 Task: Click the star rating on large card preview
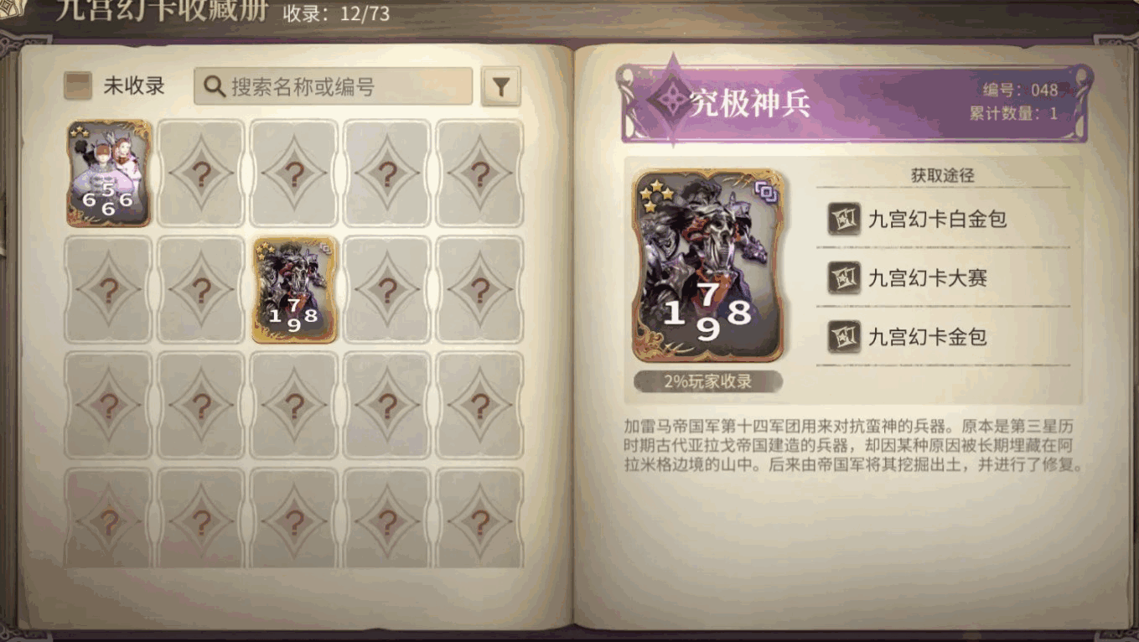tap(656, 197)
